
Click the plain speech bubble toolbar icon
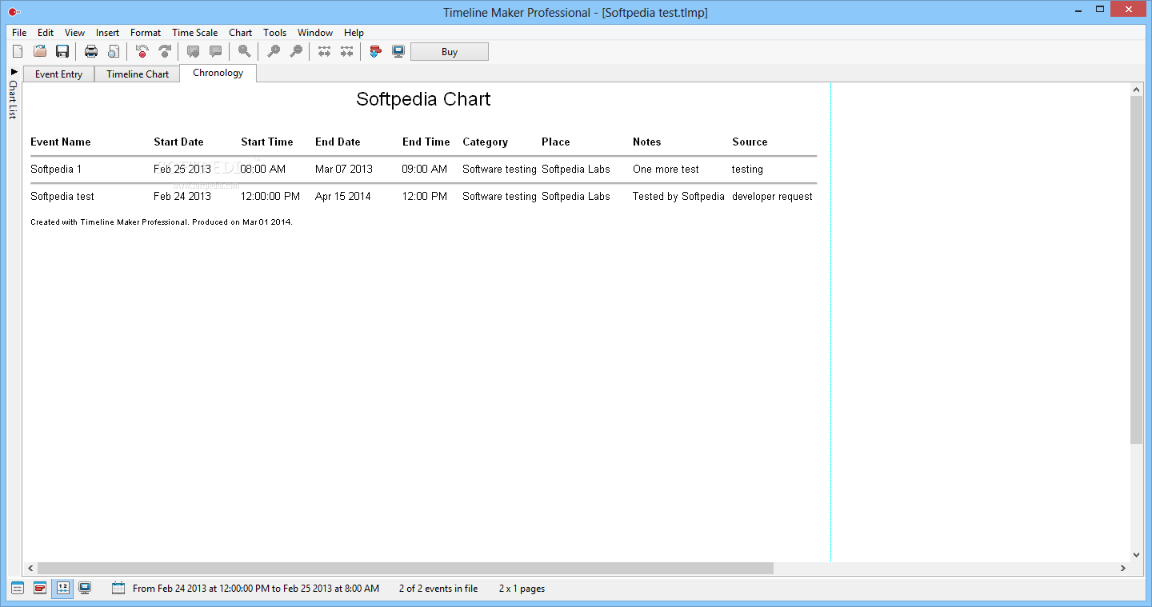pos(215,51)
